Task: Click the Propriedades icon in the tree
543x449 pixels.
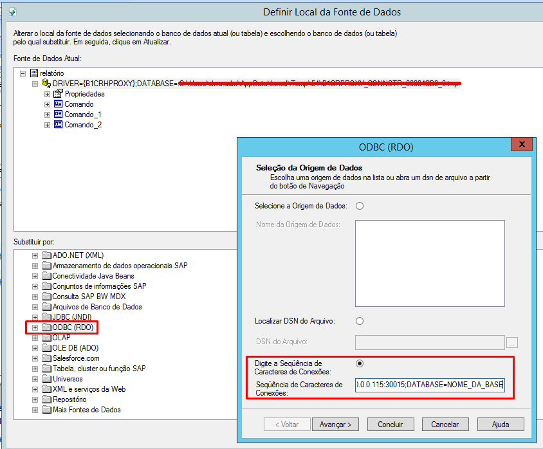Action: (x=58, y=94)
